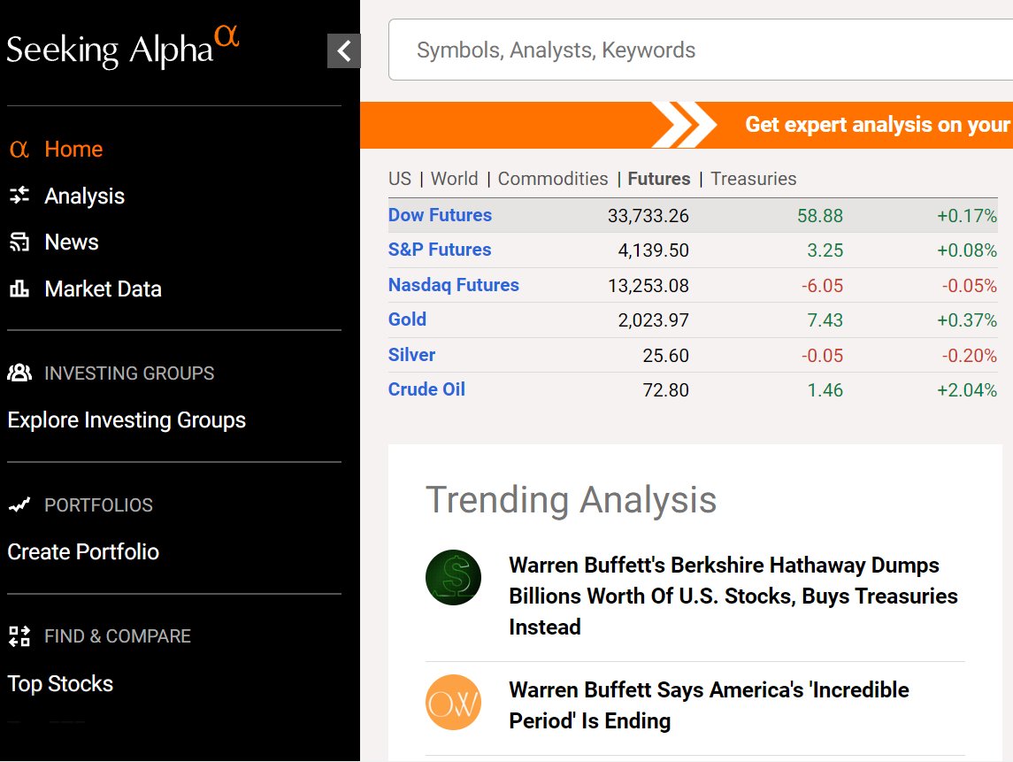Click Gold price 2,023.97

tap(653, 320)
